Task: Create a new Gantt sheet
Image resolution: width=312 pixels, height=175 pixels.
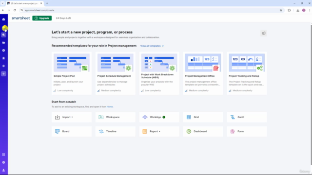Action: click(247, 117)
